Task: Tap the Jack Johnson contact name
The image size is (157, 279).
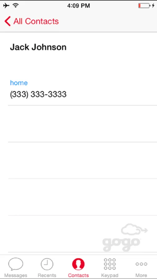Action: [38, 47]
